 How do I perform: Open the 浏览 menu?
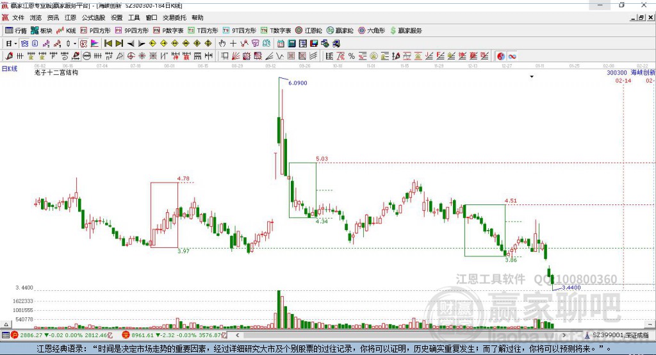[36, 17]
